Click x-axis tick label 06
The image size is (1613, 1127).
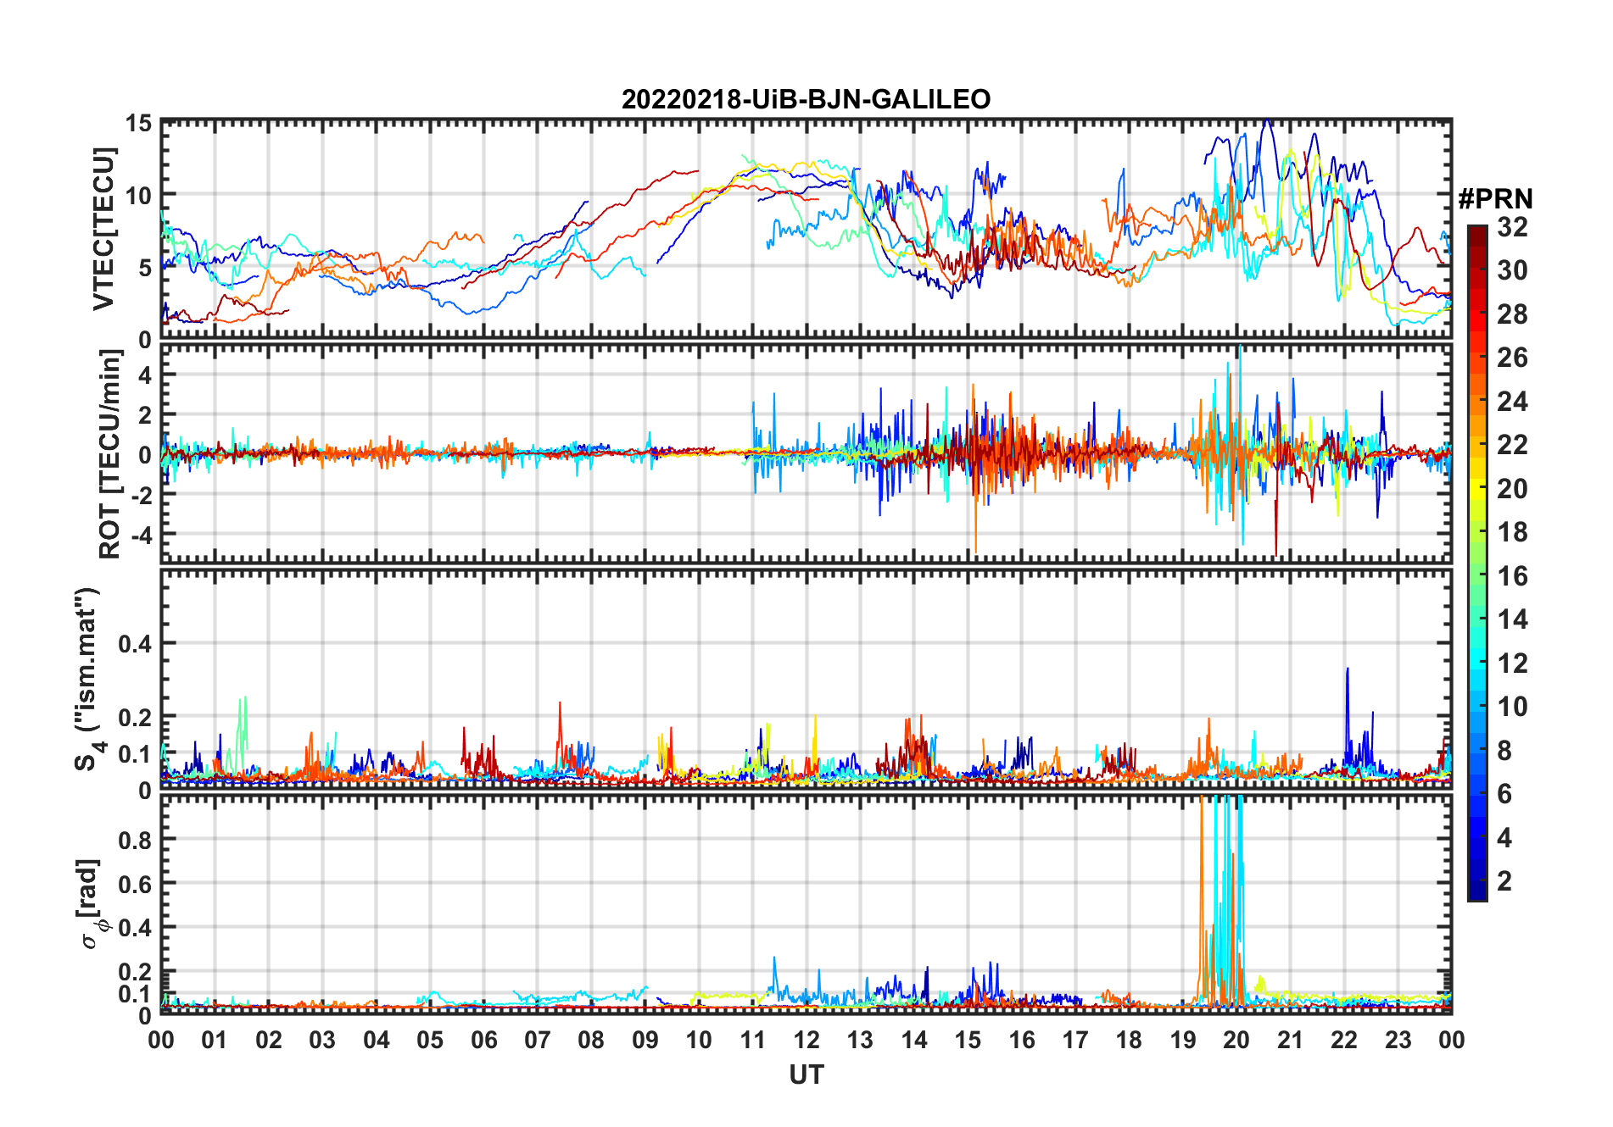click(483, 1039)
